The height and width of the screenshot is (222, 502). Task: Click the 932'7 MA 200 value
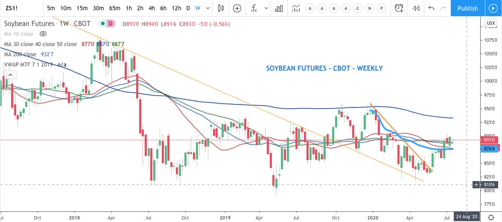pyautogui.click(x=47, y=54)
